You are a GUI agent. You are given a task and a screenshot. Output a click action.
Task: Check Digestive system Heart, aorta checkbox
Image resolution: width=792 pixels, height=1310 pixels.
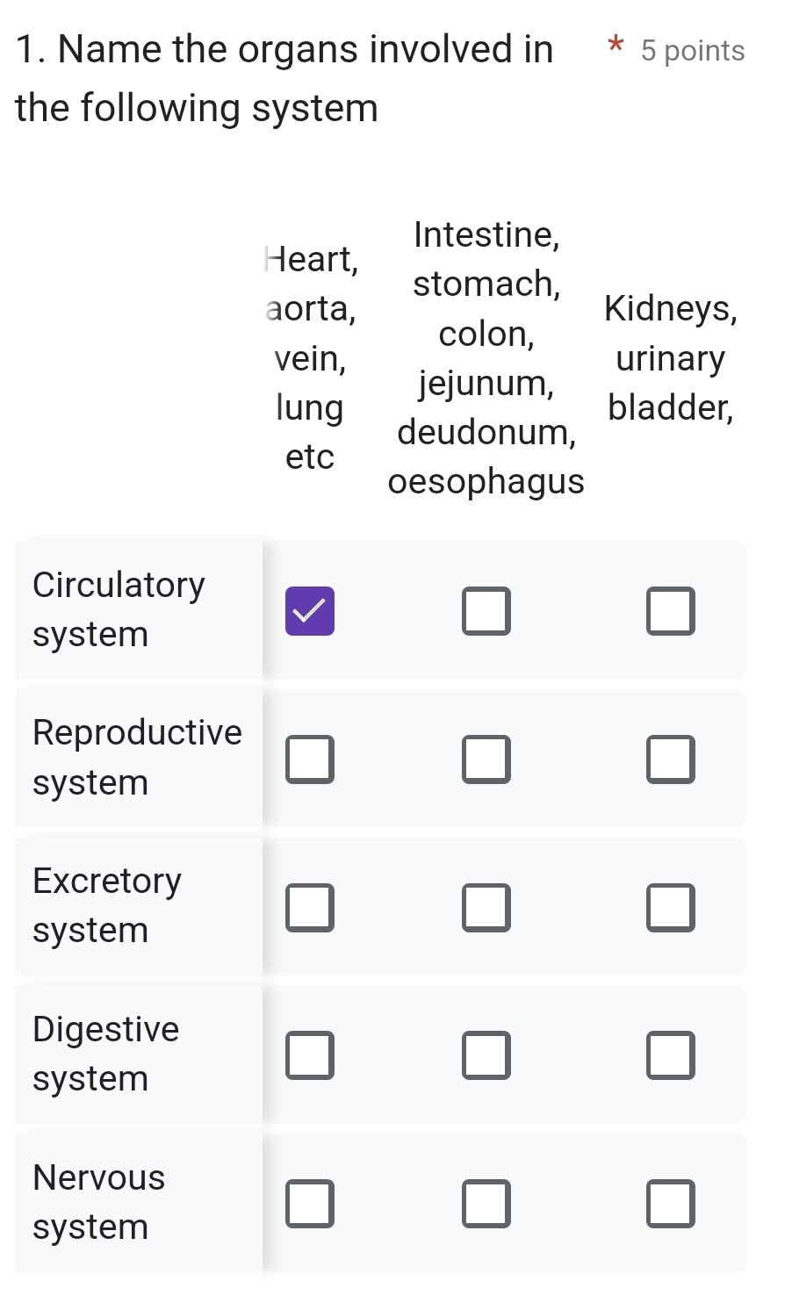pyautogui.click(x=310, y=1055)
